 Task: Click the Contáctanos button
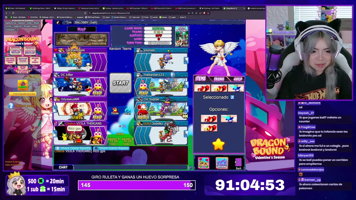click(10, 30)
